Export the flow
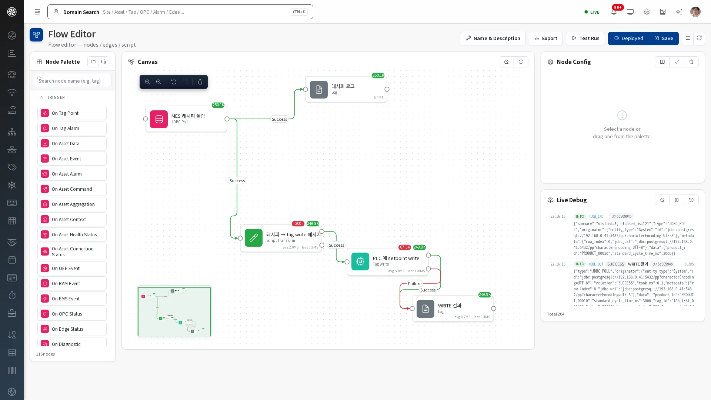Screen dimensions: 711x400 click(x=546, y=38)
